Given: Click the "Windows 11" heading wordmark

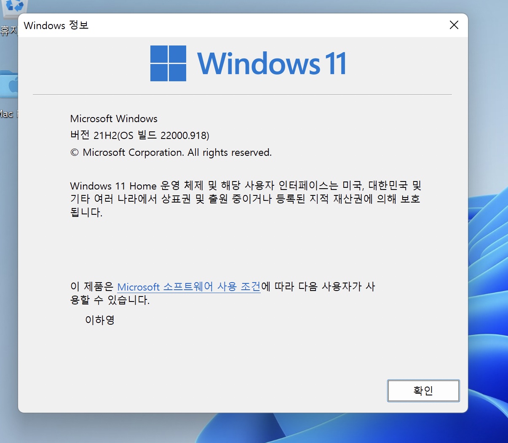Looking at the screenshot, I should coord(272,64).
